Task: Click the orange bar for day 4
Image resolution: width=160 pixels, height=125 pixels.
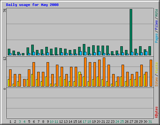Action: coord(24,83)
